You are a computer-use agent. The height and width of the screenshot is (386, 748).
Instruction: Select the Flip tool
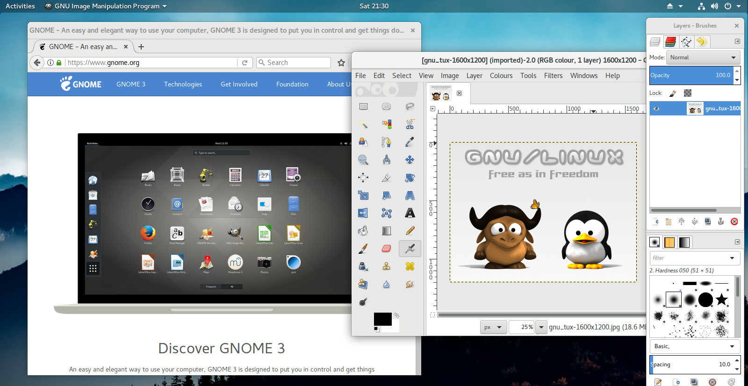363,213
